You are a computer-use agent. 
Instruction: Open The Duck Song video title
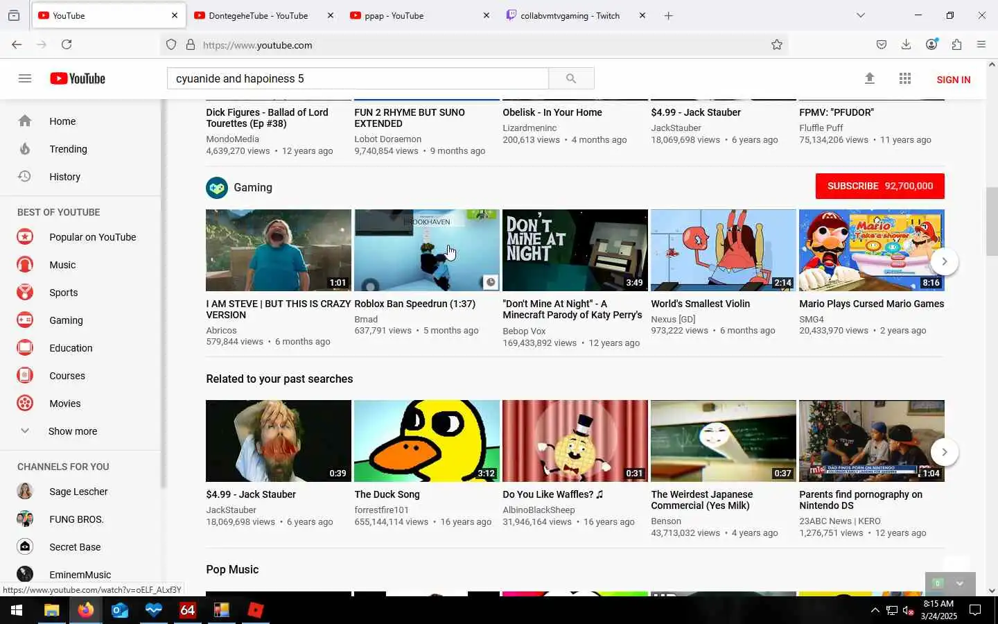click(387, 494)
